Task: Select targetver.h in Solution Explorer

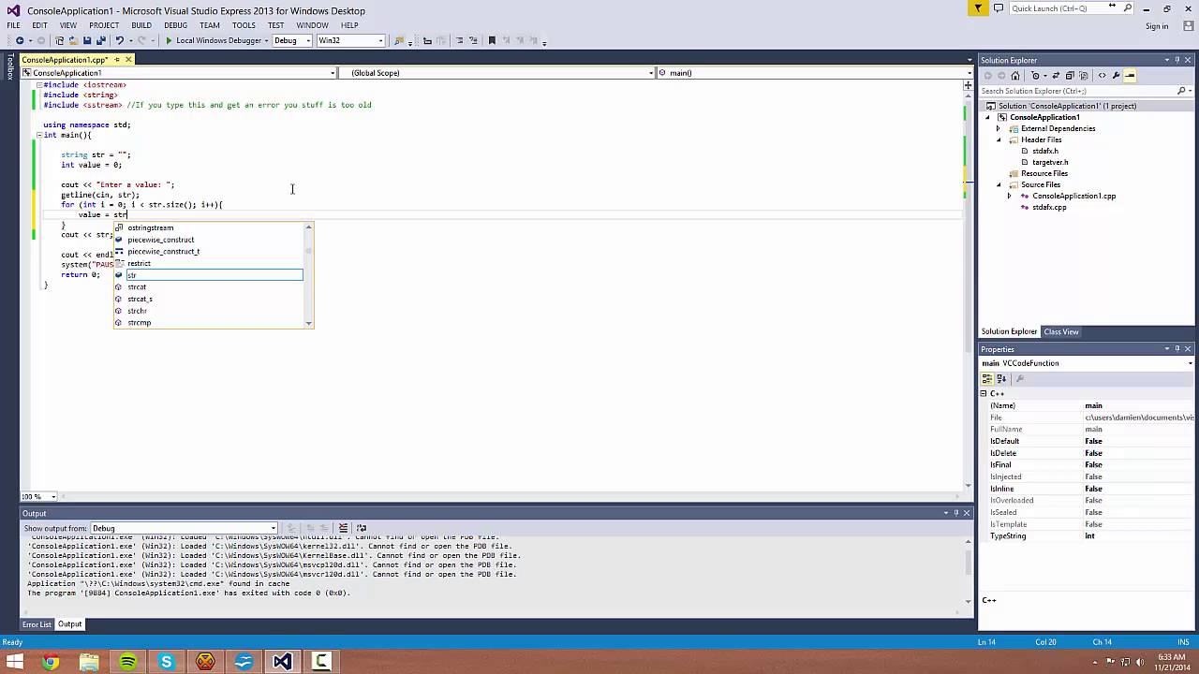Action: pos(1050,162)
